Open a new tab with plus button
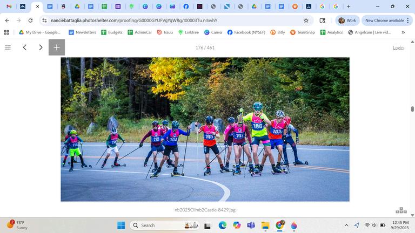The height and width of the screenshot is (233, 415). tap(349, 6)
